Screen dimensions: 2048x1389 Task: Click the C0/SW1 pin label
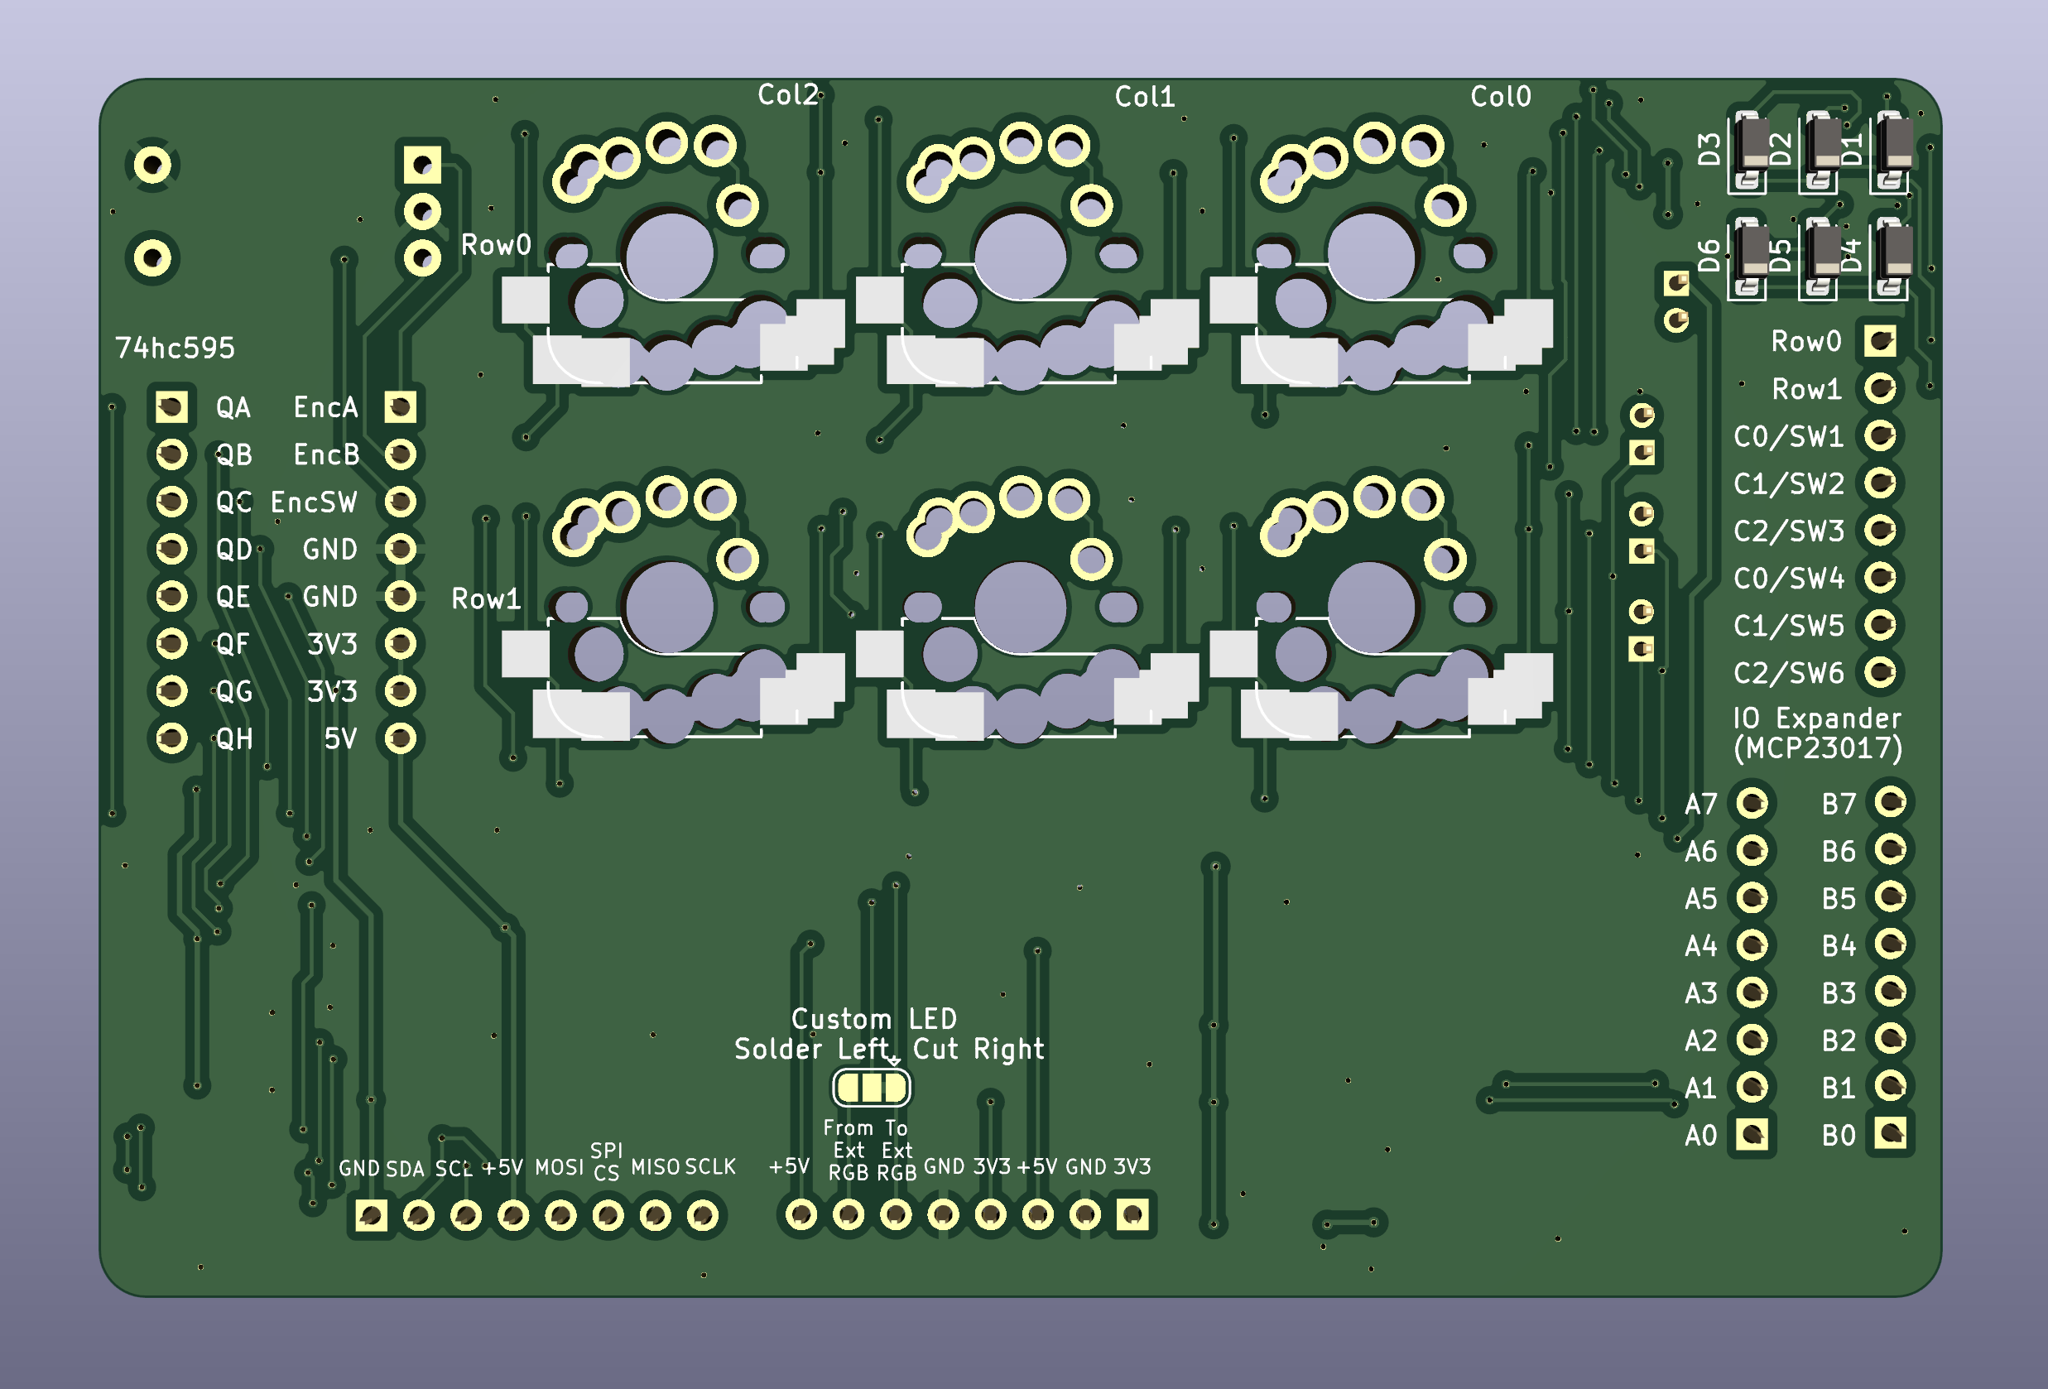(1789, 437)
